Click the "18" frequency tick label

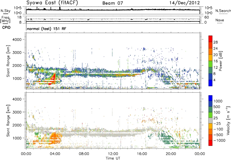(x=19, y=17)
